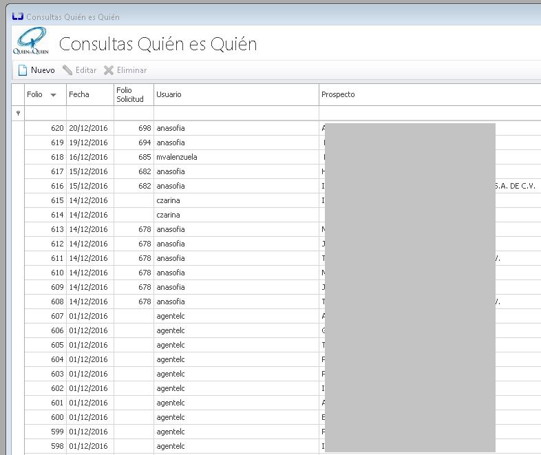The height and width of the screenshot is (455, 541).
Task: Click the Fecha filter input cell
Action: [90, 113]
